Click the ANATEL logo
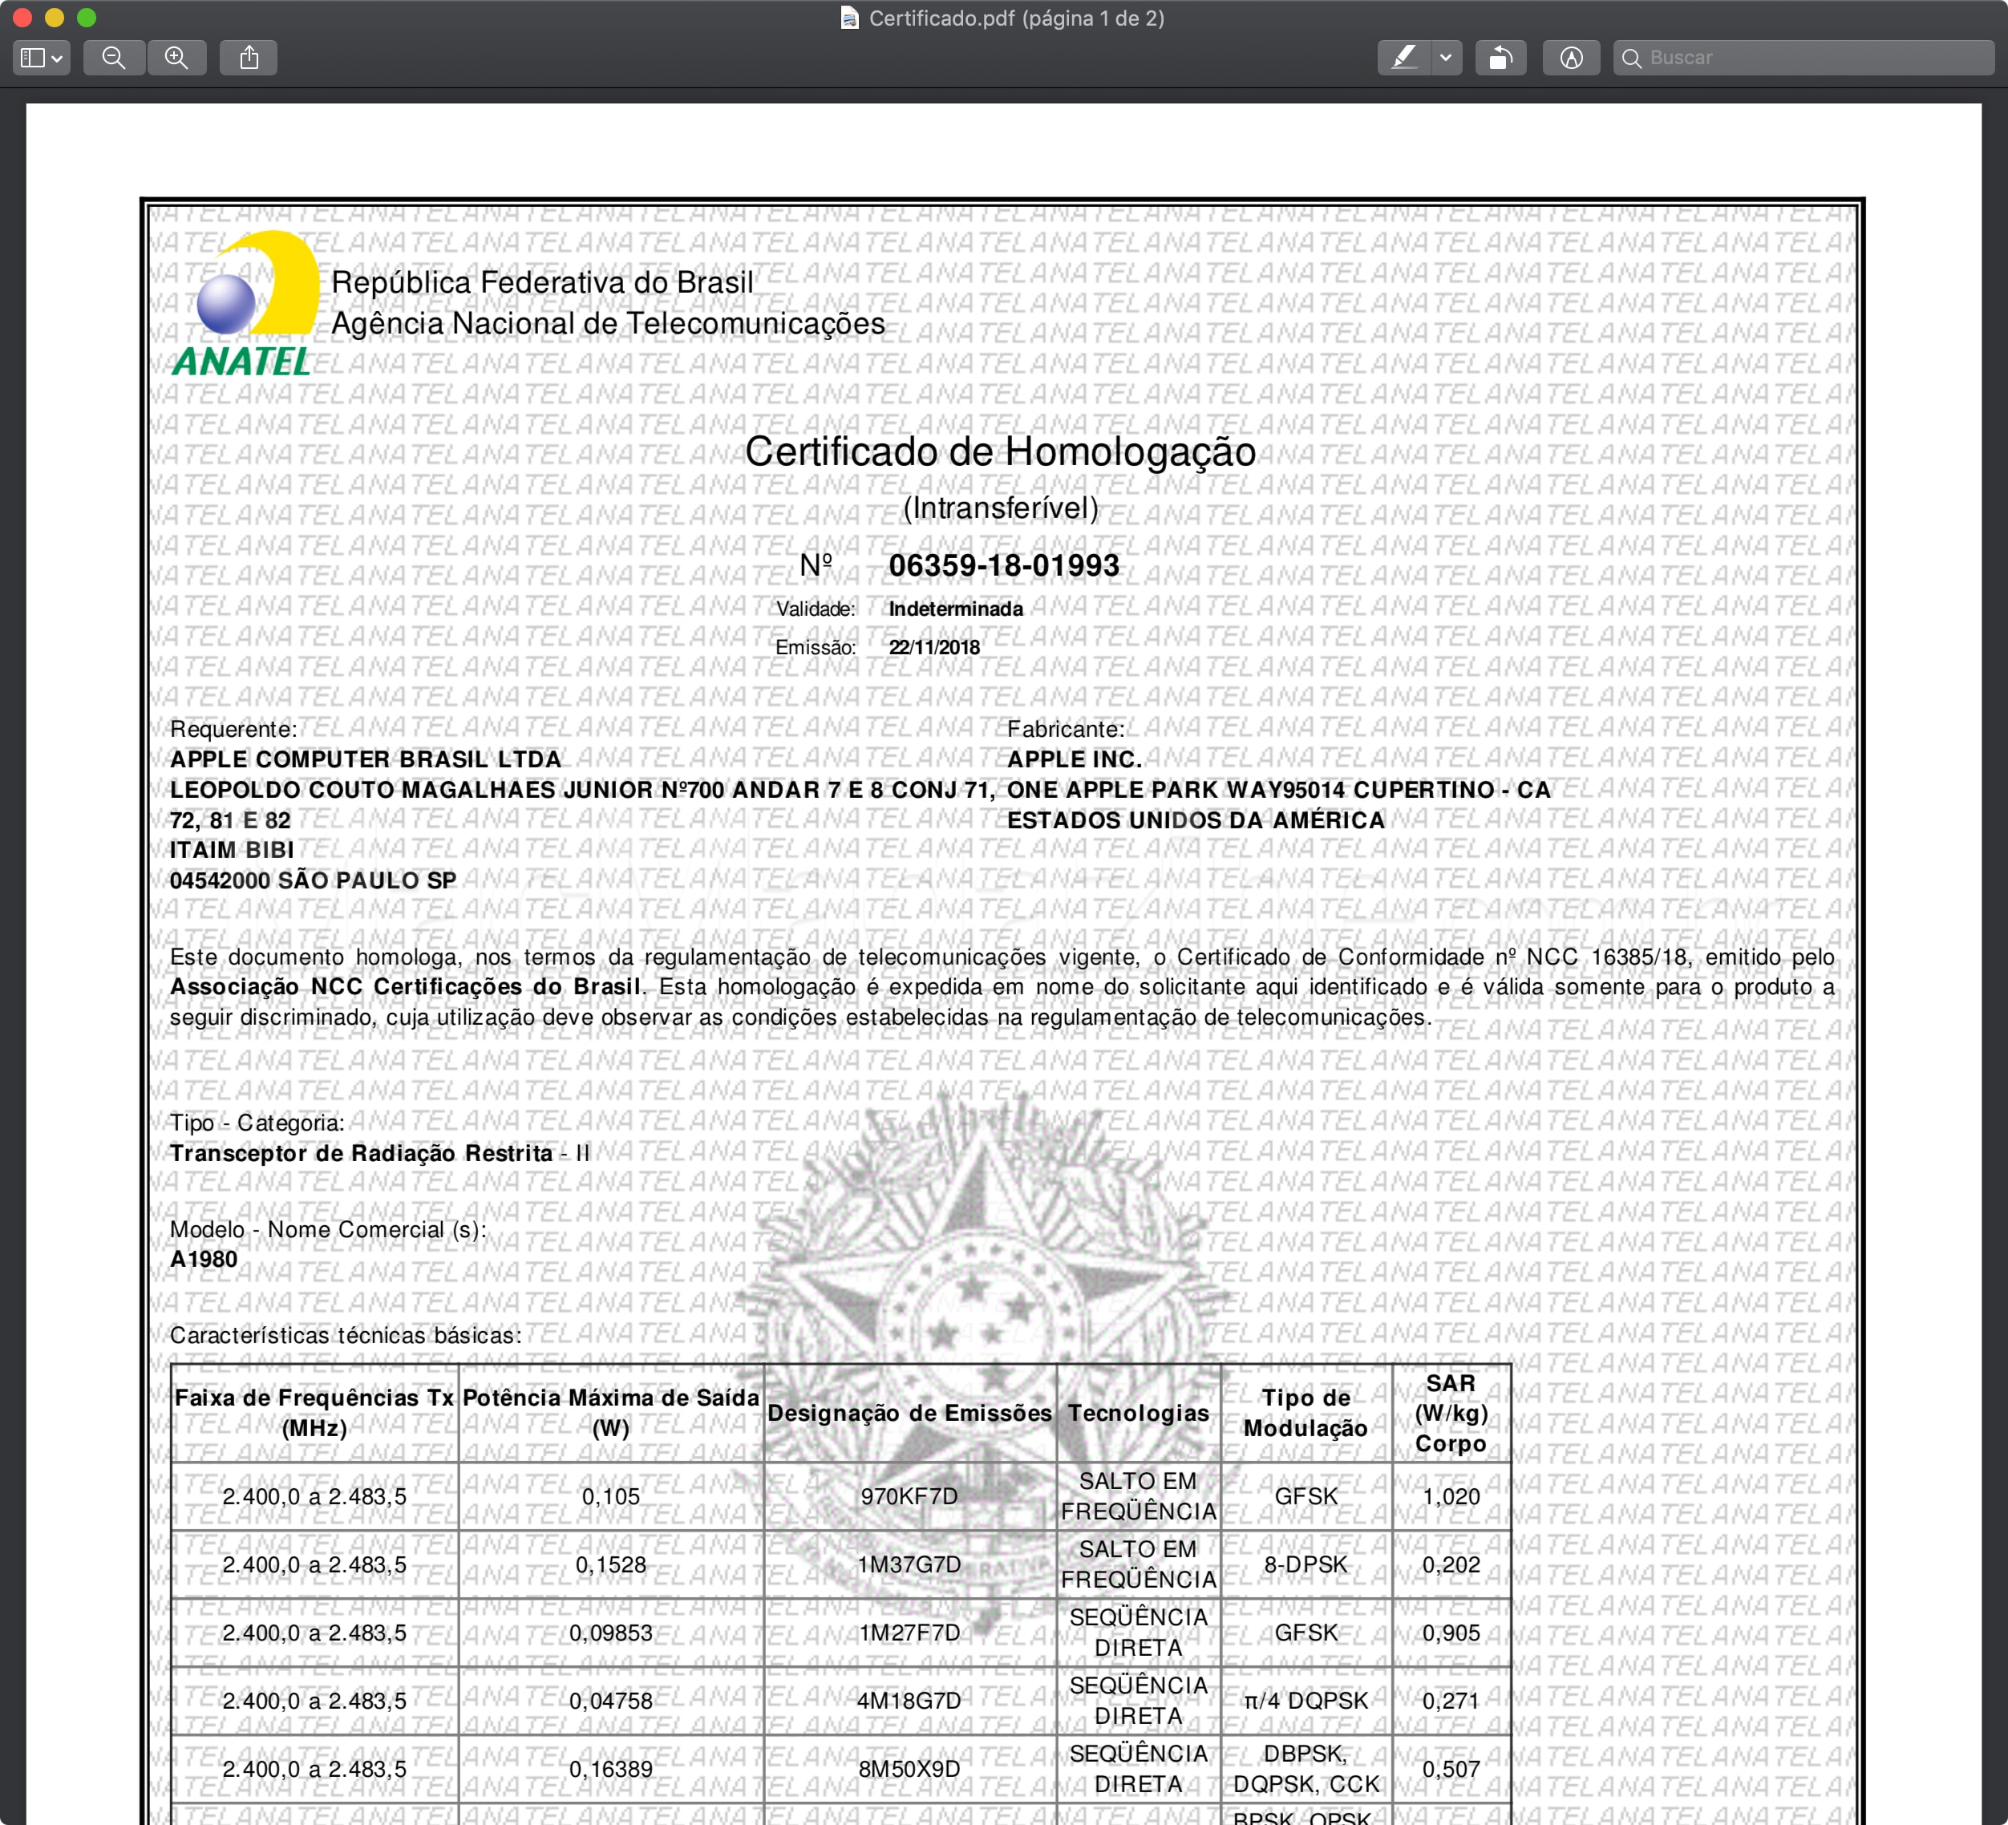This screenshot has height=1825, width=2008. [x=246, y=304]
